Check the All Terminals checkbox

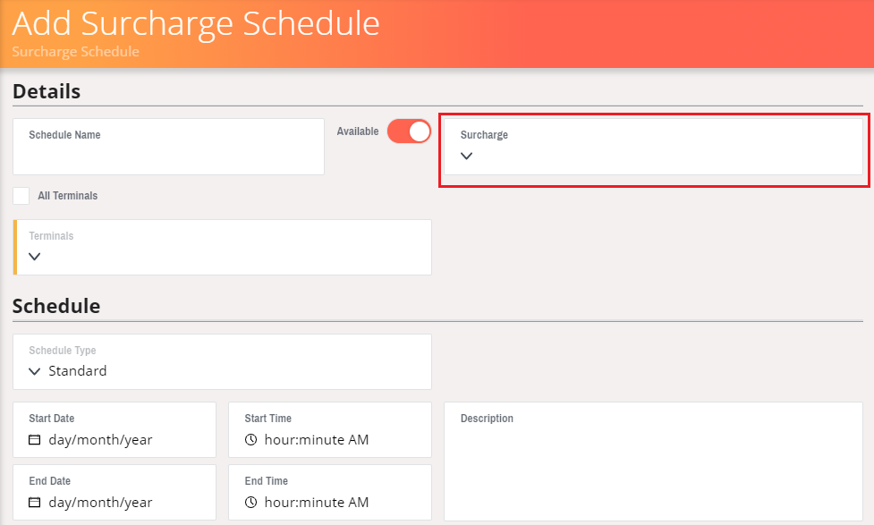(x=21, y=196)
